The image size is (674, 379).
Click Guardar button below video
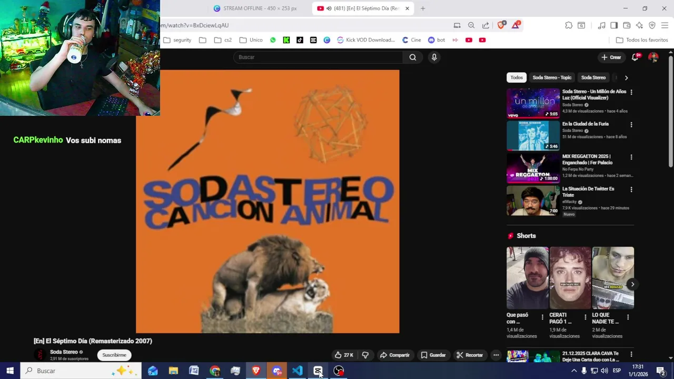tap(433, 355)
